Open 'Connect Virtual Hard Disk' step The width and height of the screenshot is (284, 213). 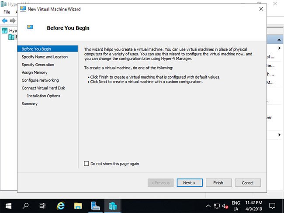click(43, 88)
